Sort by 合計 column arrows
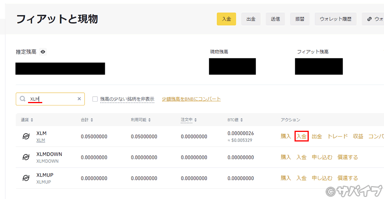Screen dimensions: 384x199 [x=92, y=120]
